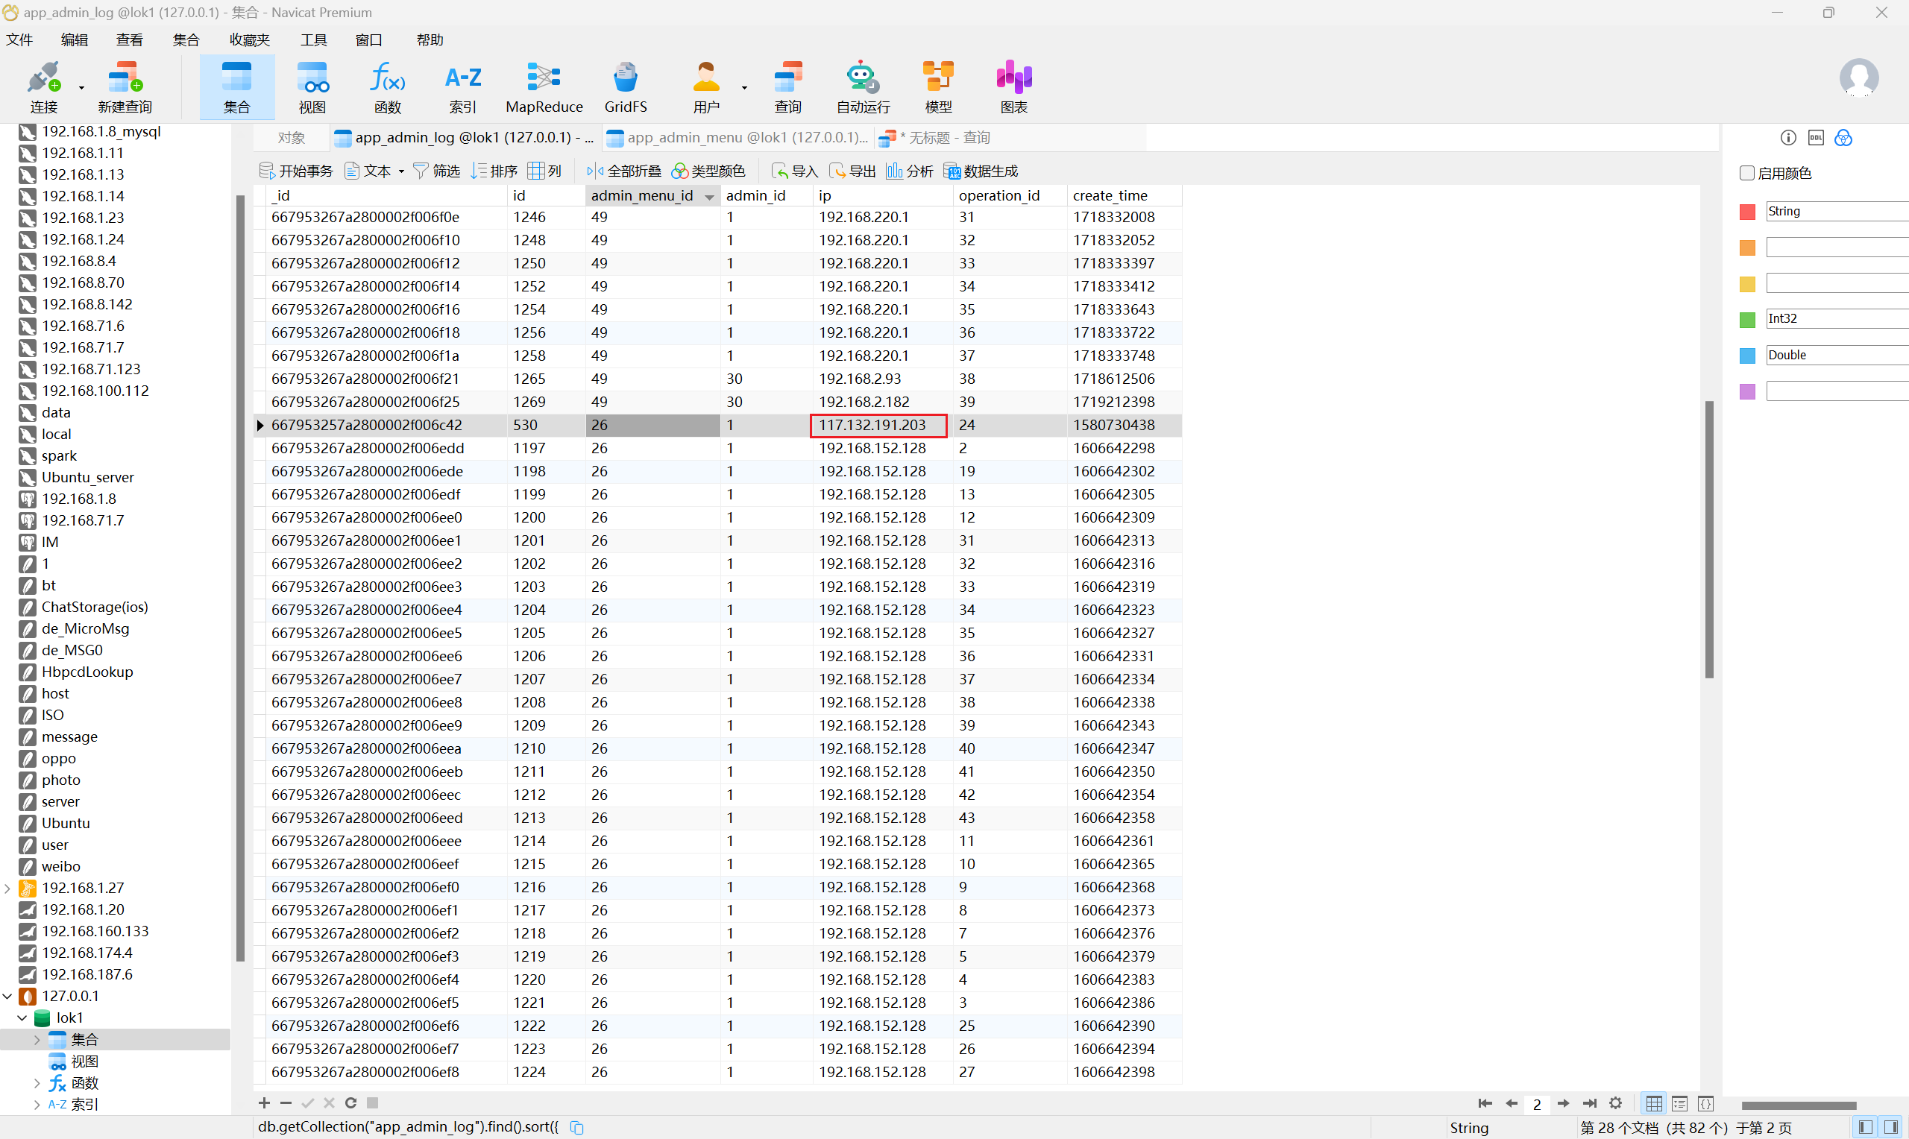Image resolution: width=1909 pixels, height=1139 pixels.
Task: Expand the 集合 tree node
Action: pos(37,1039)
